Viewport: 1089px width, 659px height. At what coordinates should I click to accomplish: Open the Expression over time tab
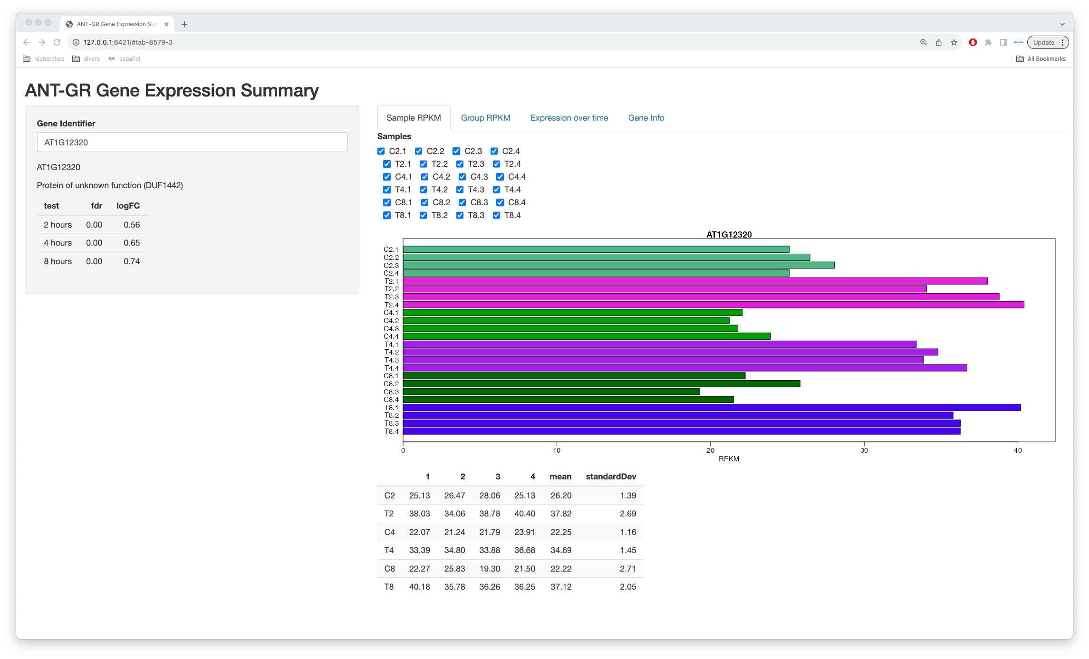tap(569, 118)
